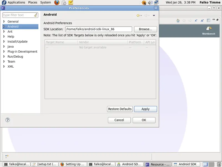Switch to the Android SD... taskbar entry
This screenshot has width=222, height=167.
pos(130,164)
